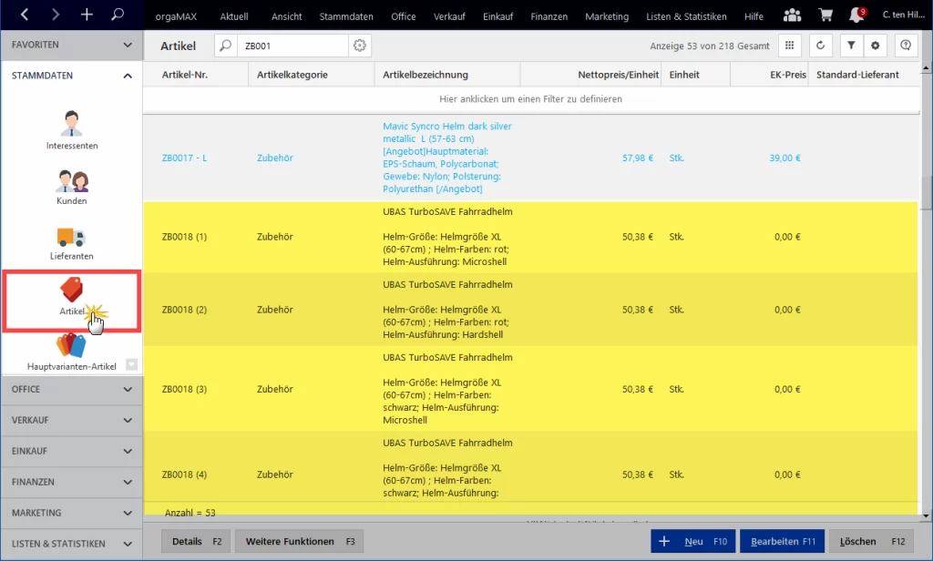
Task: Open Interessenten in sidebar
Action: pyautogui.click(x=72, y=130)
